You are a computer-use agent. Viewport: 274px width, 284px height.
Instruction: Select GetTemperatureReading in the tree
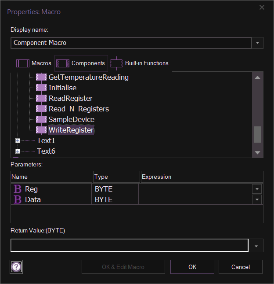point(89,77)
